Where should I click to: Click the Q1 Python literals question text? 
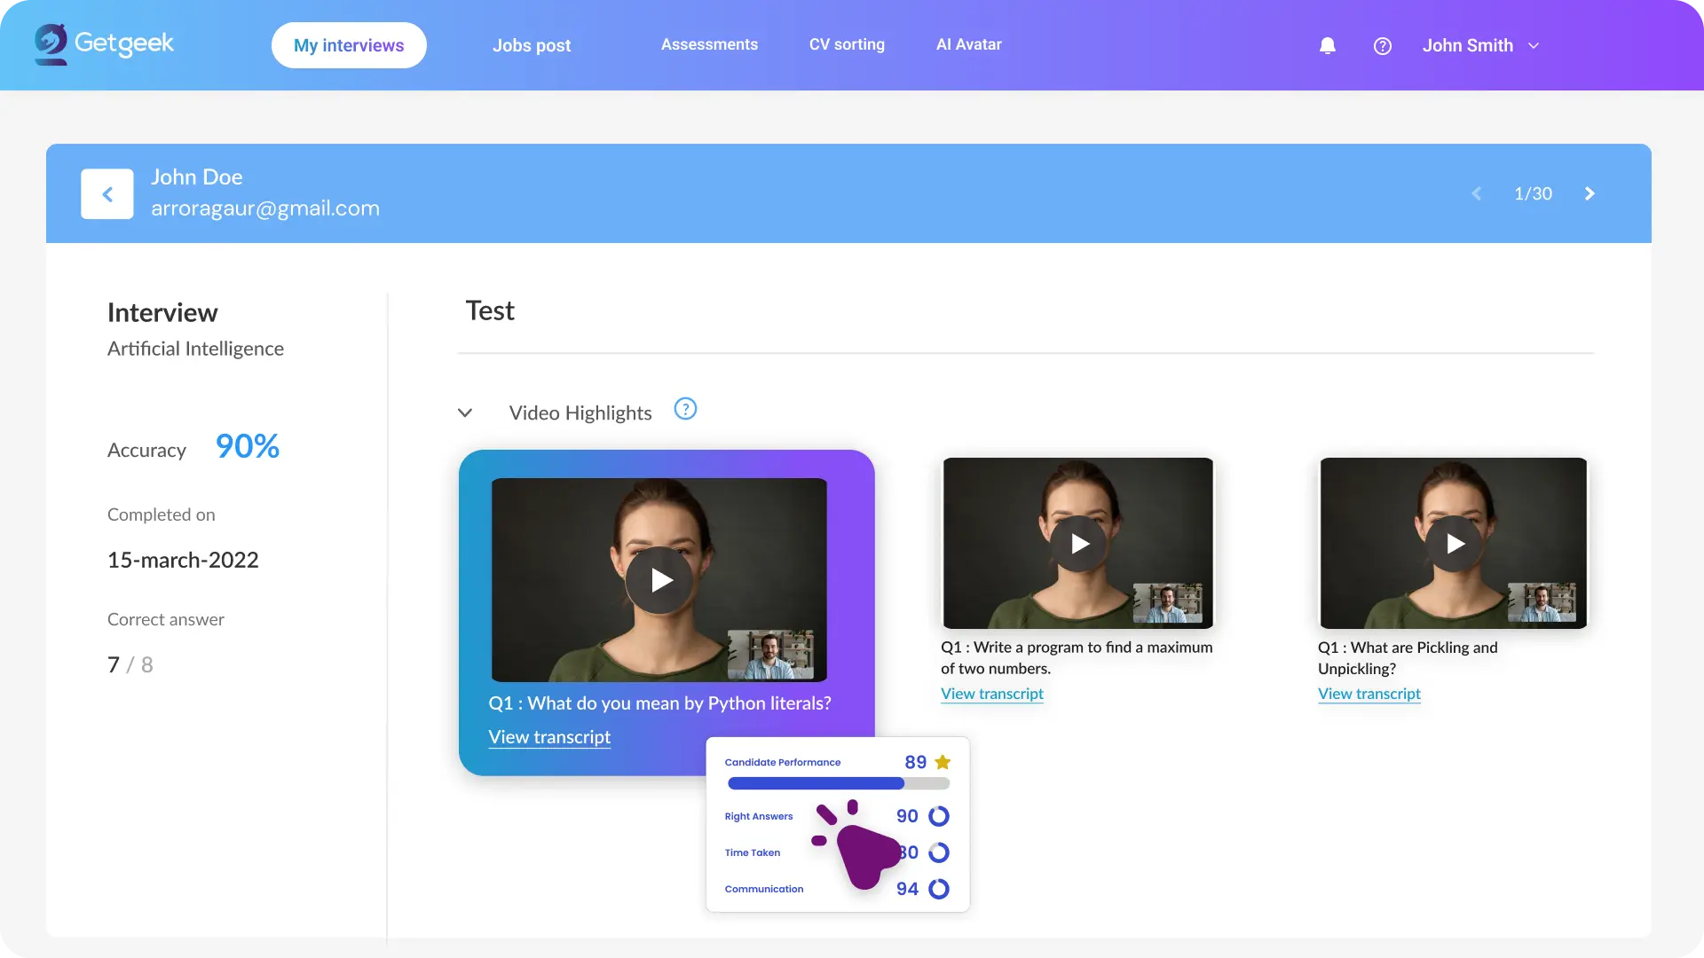(659, 703)
